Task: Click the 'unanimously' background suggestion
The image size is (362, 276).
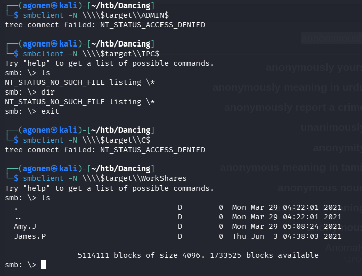Action: [331, 128]
